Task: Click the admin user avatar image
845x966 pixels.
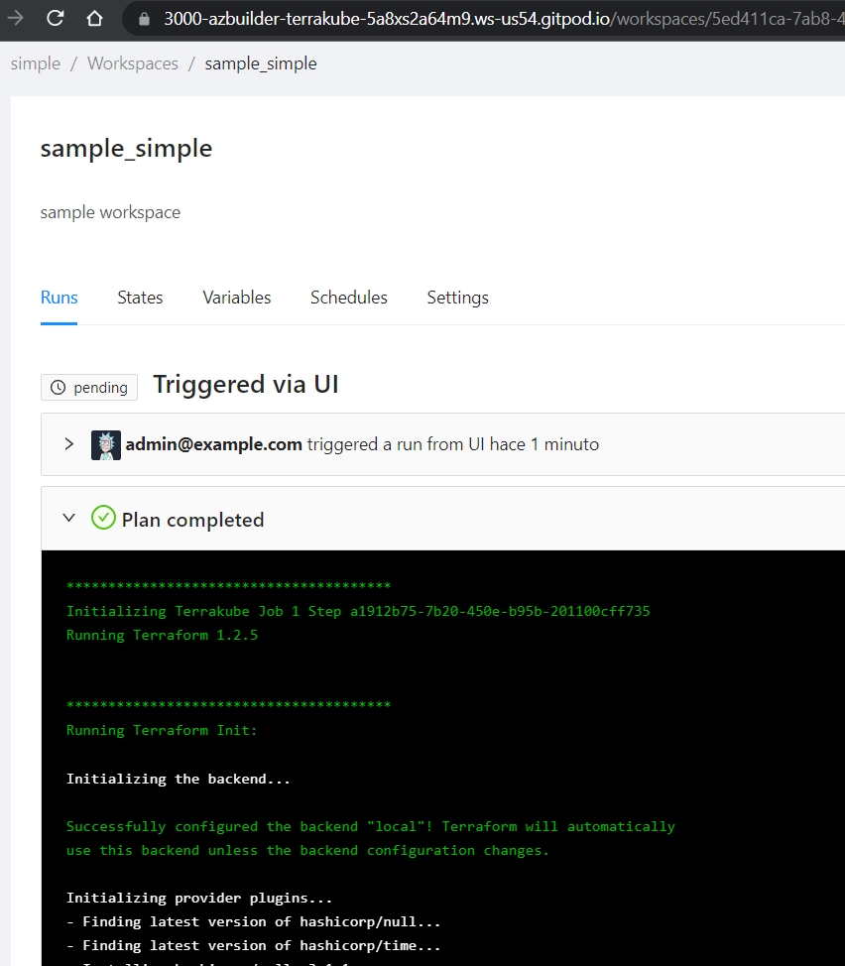Action: pyautogui.click(x=106, y=444)
